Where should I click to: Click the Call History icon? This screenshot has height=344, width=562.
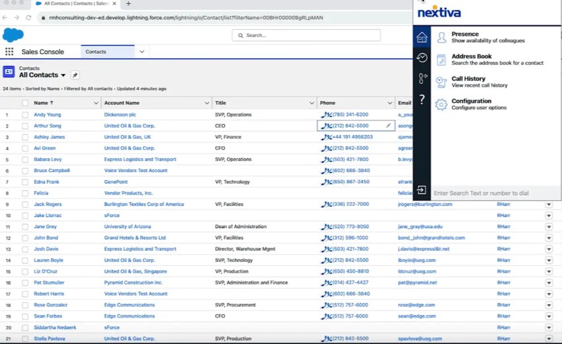(441, 82)
